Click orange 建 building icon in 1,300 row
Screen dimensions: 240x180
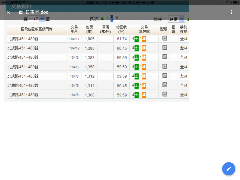tap(144, 95)
